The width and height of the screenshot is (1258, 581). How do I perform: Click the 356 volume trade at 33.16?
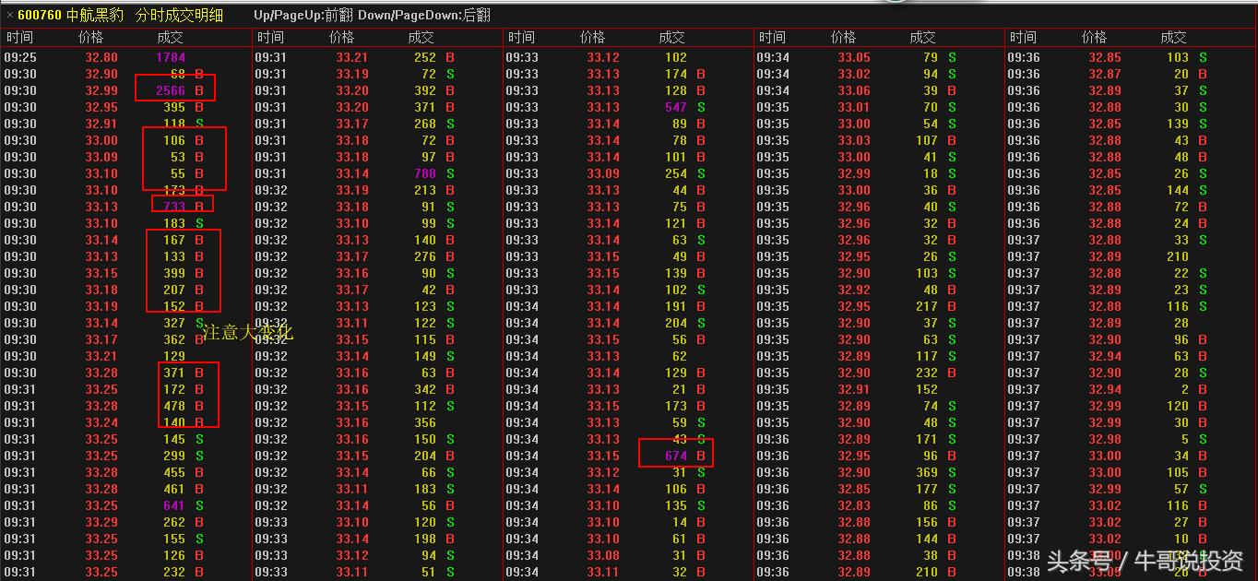pyautogui.click(x=425, y=422)
